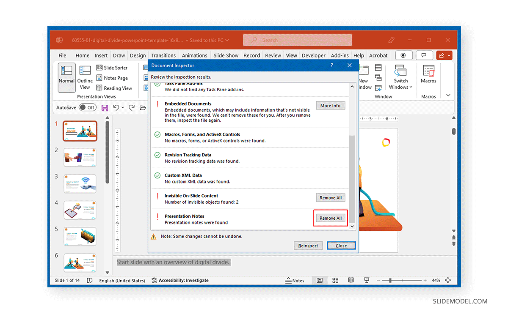Expand the Saved to this PC dropdown
Viewport: 508px width, 314px height.
228,40
